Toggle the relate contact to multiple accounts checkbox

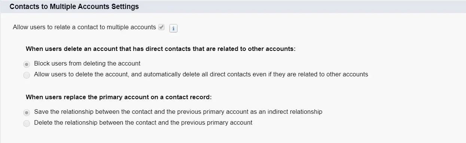click(161, 27)
